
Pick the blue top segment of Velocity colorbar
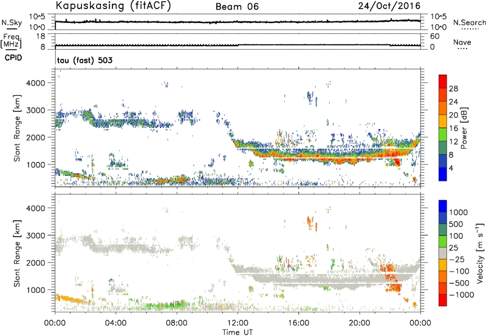tap(443, 206)
